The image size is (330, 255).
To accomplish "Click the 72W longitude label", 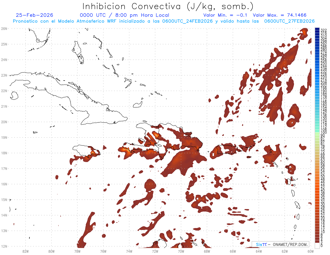I will [x=155, y=251].
